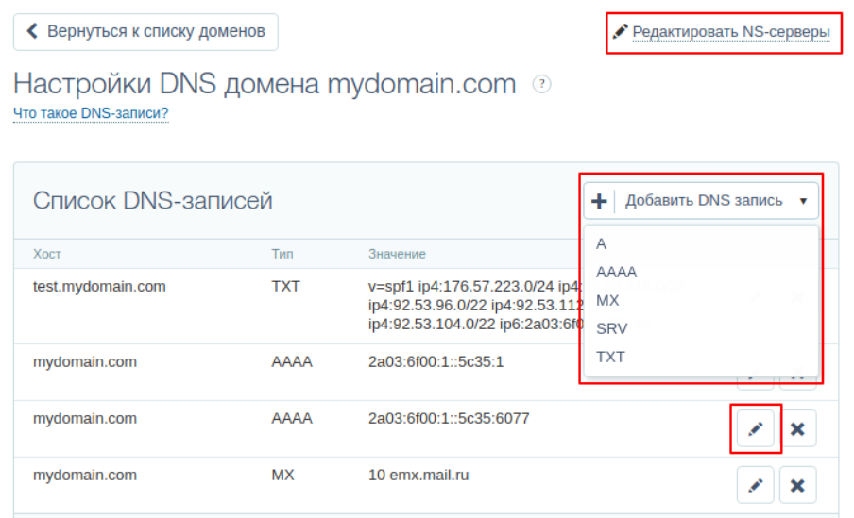Open the Что такое DNS-записи? link

91,113
